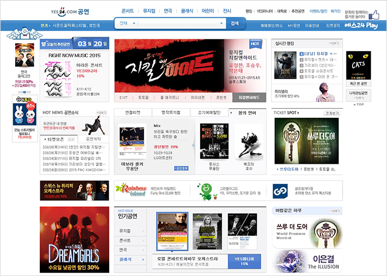This screenshot has width=387, height=276.
Task: Click the 크게보기 button in TICKET SPOT
Action: [x=332, y=113]
